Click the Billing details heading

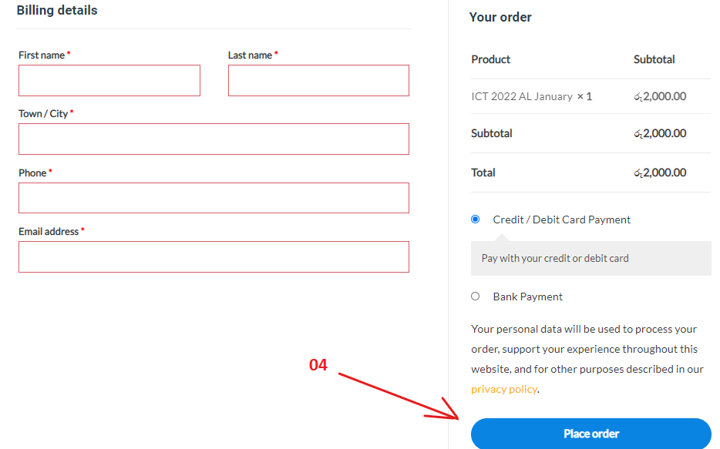tap(57, 10)
